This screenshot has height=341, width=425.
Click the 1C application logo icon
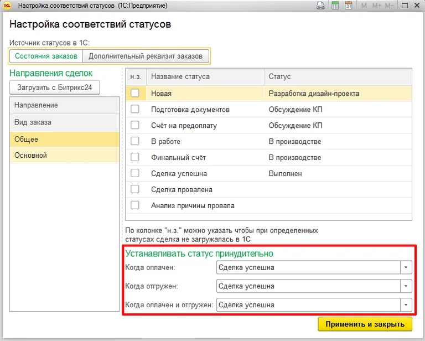coord(7,6)
